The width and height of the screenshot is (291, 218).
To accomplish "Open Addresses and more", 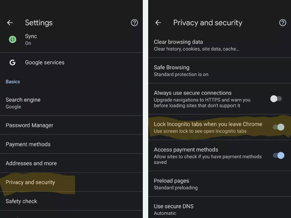I will (x=31, y=163).
